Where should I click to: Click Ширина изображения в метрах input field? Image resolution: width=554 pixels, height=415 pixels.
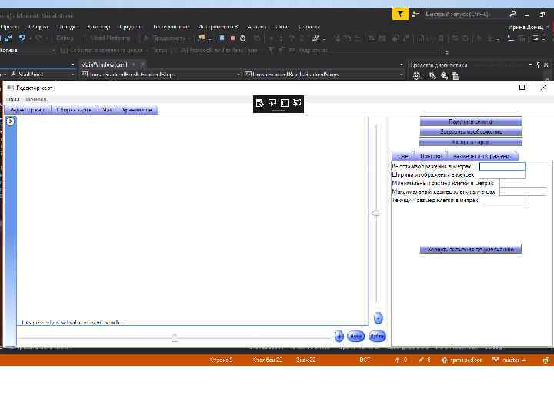(502, 174)
